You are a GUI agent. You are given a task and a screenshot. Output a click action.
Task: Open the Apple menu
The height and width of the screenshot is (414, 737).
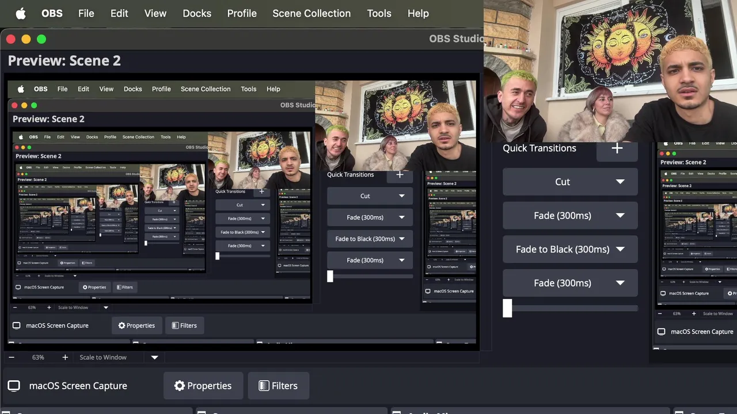21,13
